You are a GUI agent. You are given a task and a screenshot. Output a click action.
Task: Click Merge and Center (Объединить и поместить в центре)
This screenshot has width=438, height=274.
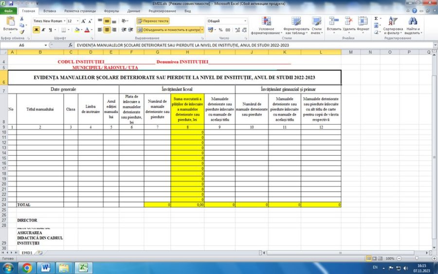(169, 30)
